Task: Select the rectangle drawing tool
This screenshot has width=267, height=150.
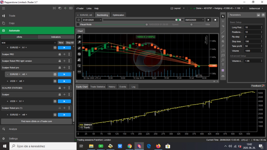Action: coord(223,55)
